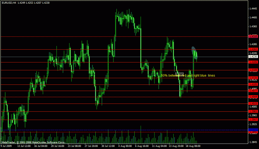
Task: Click the '30 Jul 12:00' time axis label
Action: (x=108, y=146)
